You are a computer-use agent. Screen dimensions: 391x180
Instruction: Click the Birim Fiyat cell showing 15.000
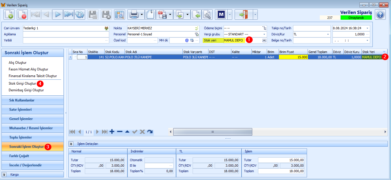tap(293, 57)
